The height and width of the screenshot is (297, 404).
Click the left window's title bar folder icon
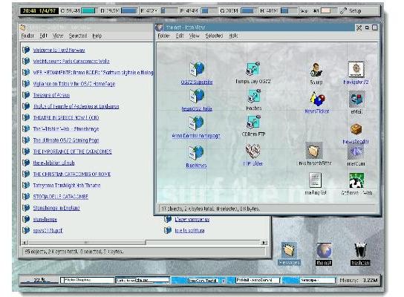(23, 27)
